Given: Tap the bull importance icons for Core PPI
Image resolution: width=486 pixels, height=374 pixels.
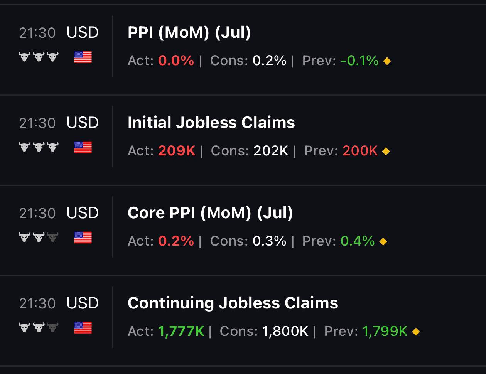Looking at the screenshot, I should tap(39, 238).
